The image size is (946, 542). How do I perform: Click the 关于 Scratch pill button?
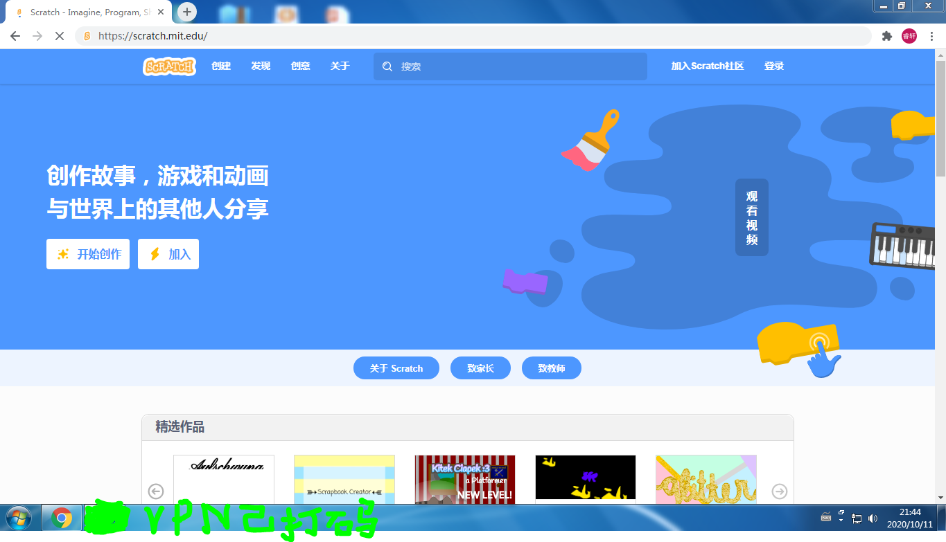pyautogui.click(x=396, y=368)
